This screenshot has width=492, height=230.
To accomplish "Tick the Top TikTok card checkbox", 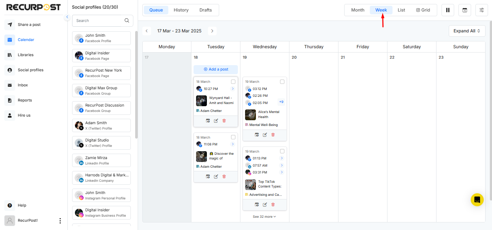I will tap(282, 151).
